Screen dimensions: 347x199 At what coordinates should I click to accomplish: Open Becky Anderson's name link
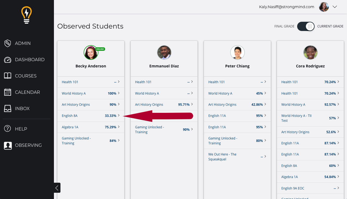point(91,66)
